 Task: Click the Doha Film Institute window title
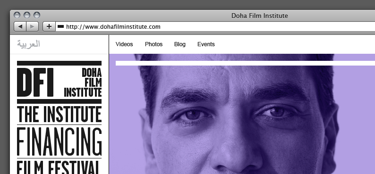pyautogui.click(x=259, y=16)
